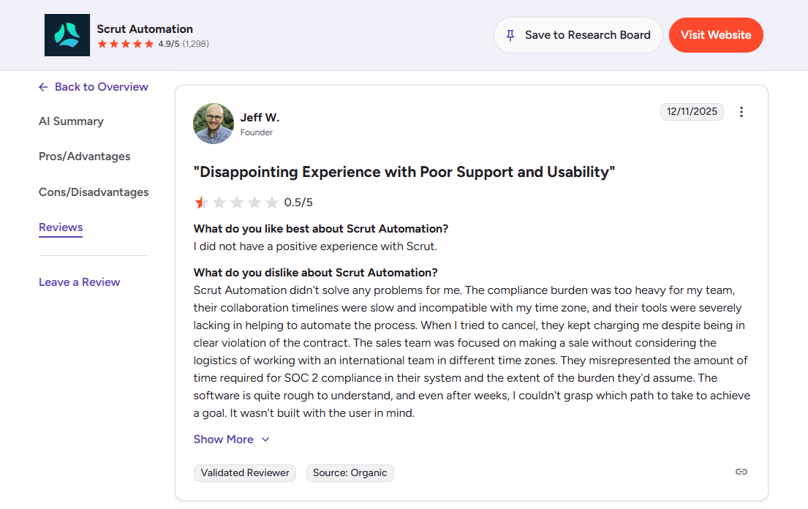Select the Reviews sidebar item
The width and height of the screenshot is (808, 509).
coord(61,227)
